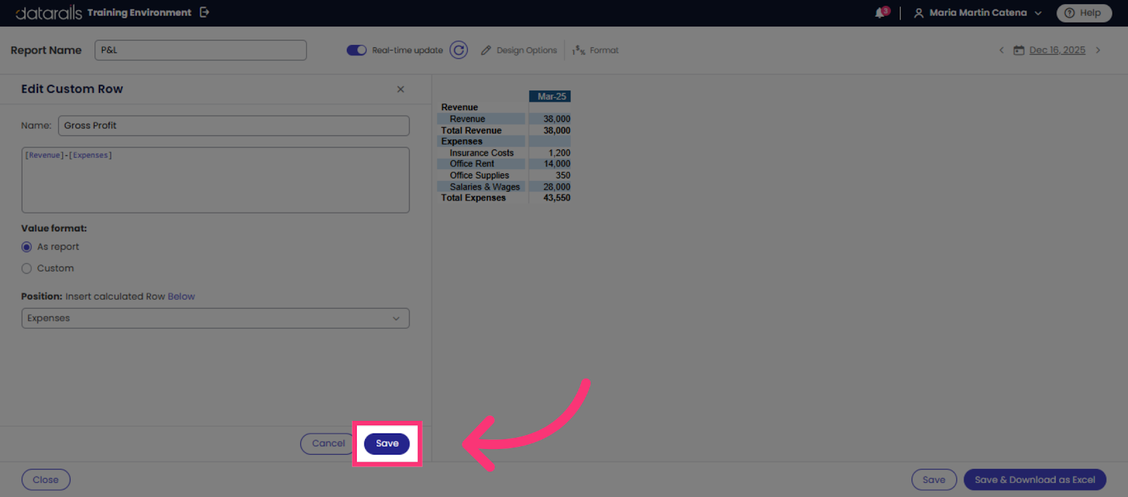Screen dimensions: 1128x497
Task: Click the datarails logo
Action: [x=48, y=13]
